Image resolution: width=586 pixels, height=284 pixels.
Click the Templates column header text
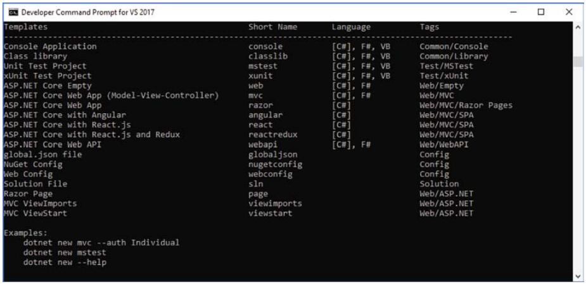coord(25,27)
